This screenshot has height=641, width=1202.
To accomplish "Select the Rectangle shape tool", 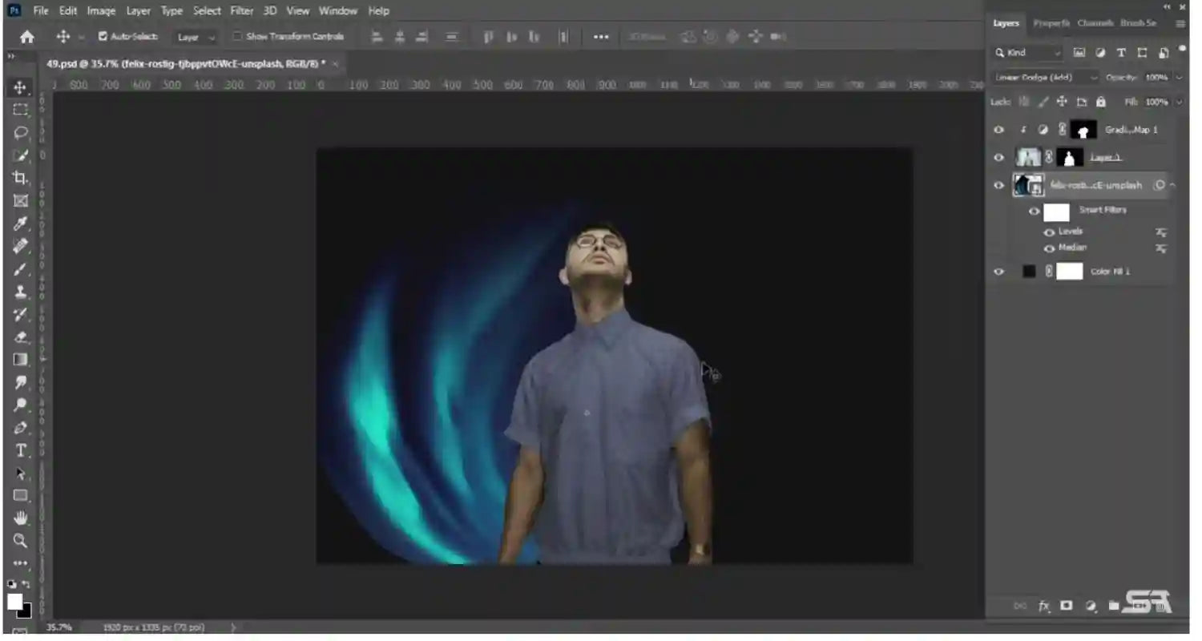I will point(21,496).
